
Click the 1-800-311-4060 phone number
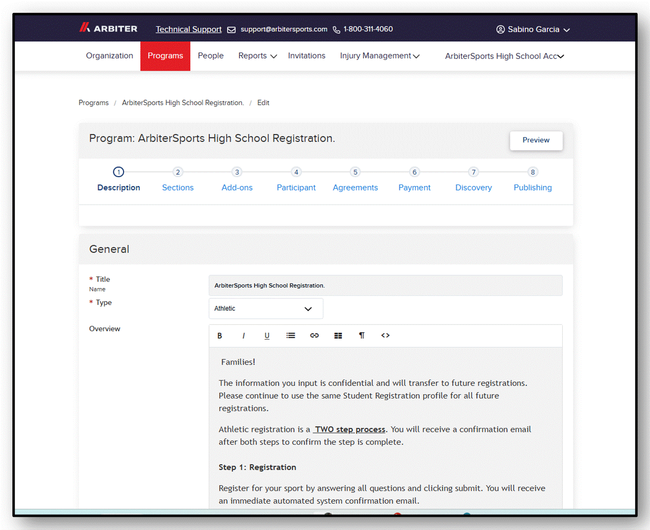(x=368, y=29)
